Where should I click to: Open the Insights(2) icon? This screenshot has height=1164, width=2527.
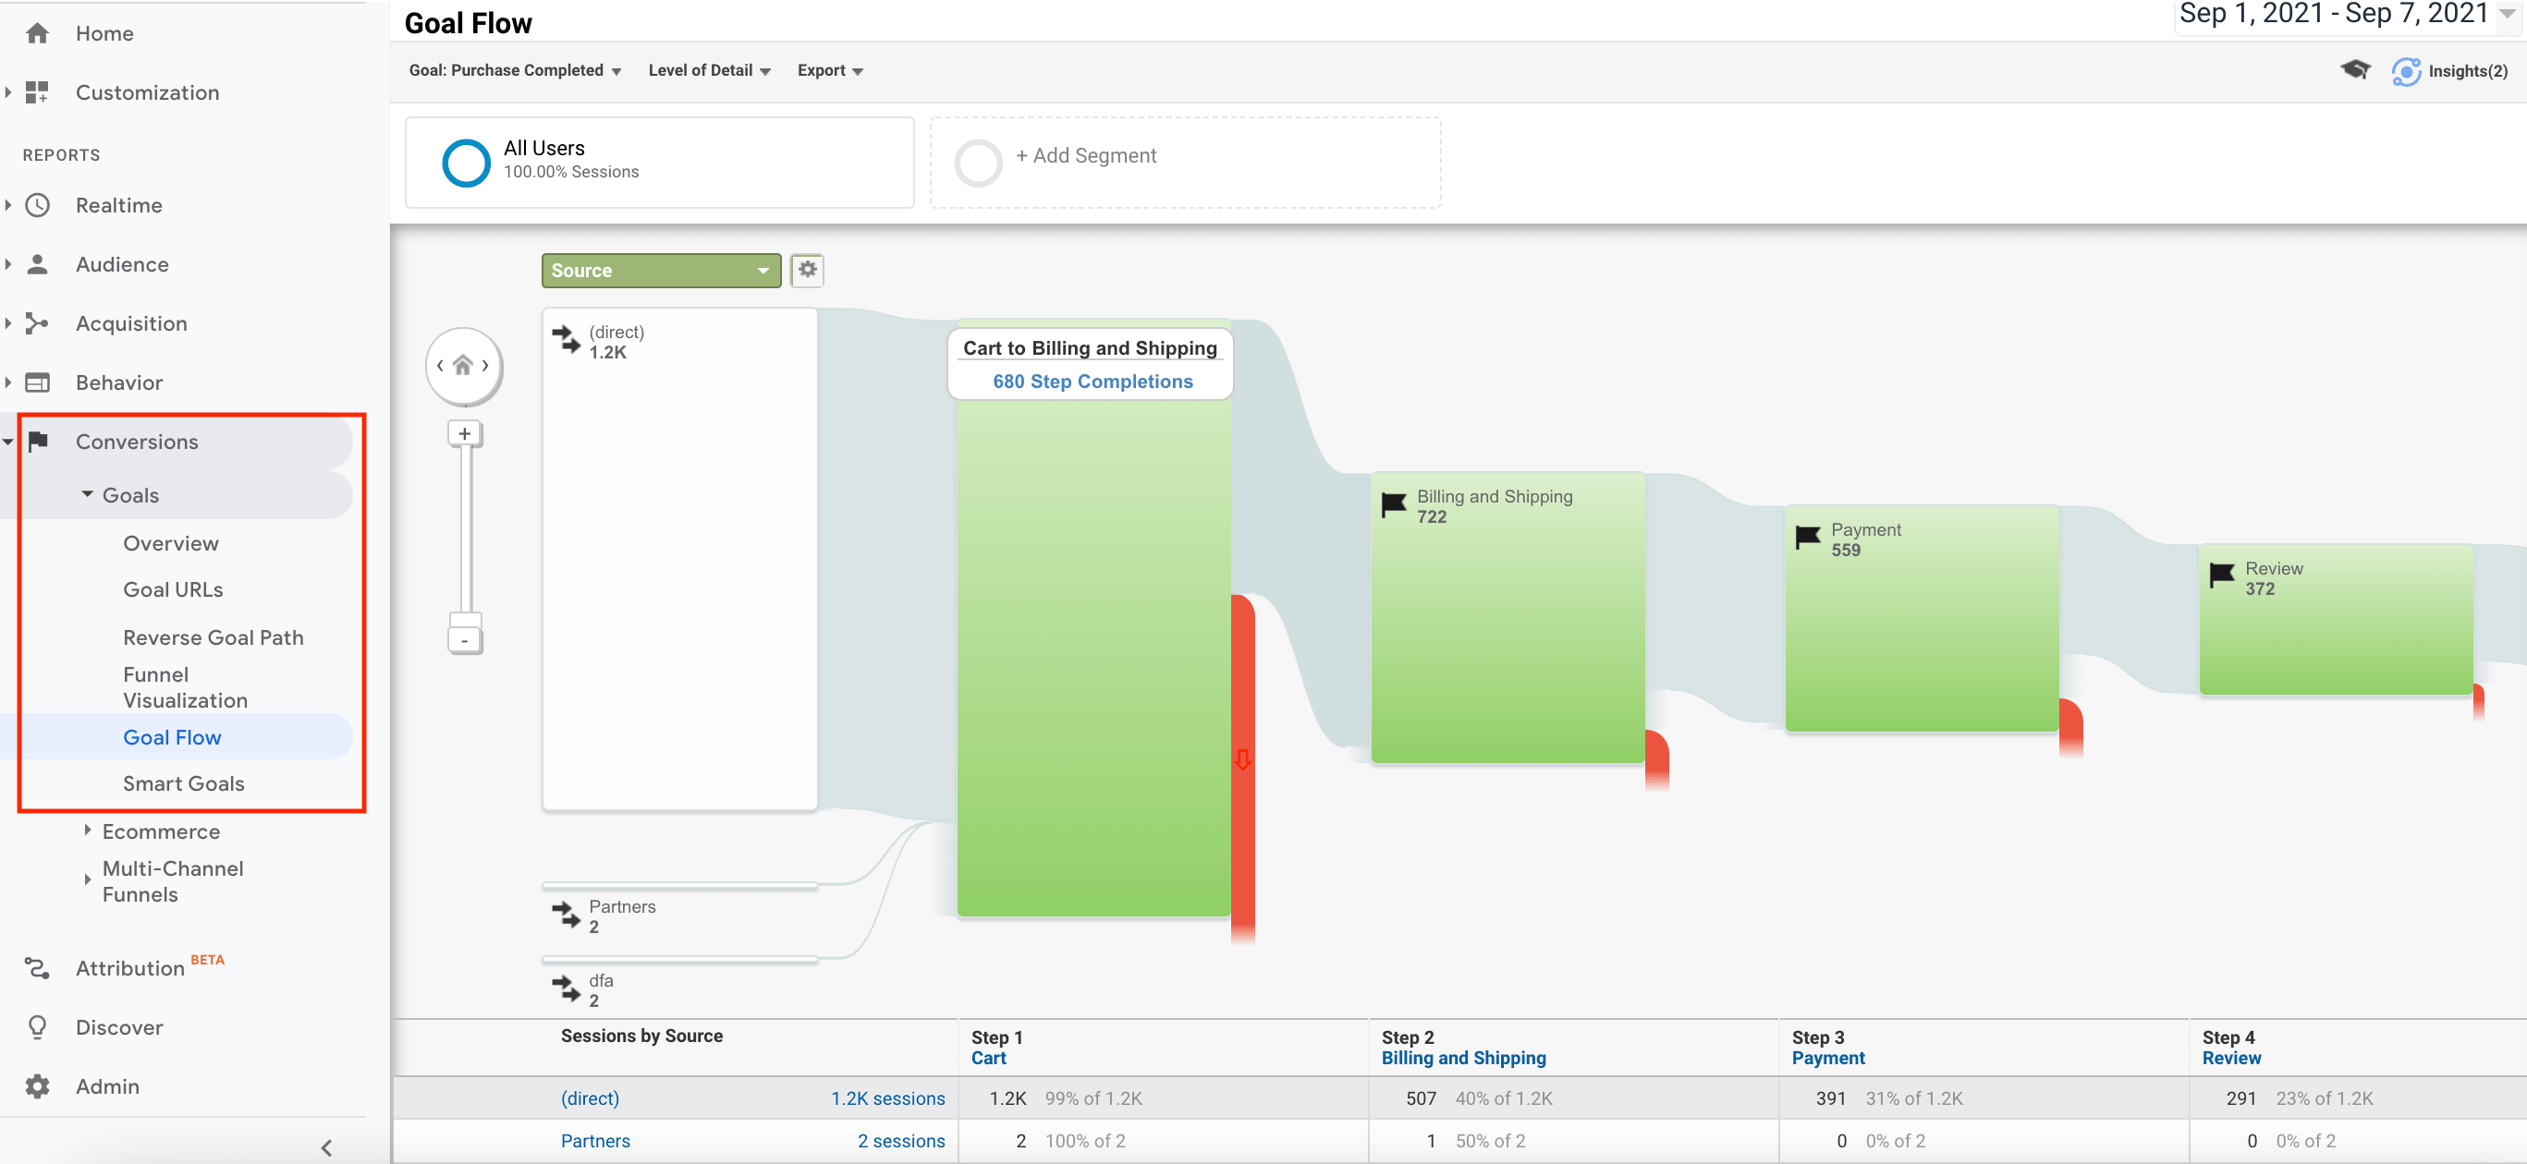tap(2405, 70)
